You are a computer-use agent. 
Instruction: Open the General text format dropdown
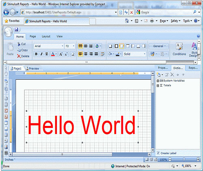point(159,46)
